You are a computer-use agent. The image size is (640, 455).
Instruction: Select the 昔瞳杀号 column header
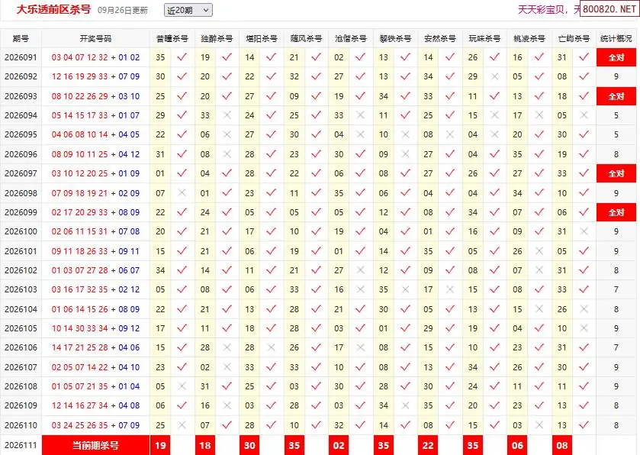pos(172,39)
